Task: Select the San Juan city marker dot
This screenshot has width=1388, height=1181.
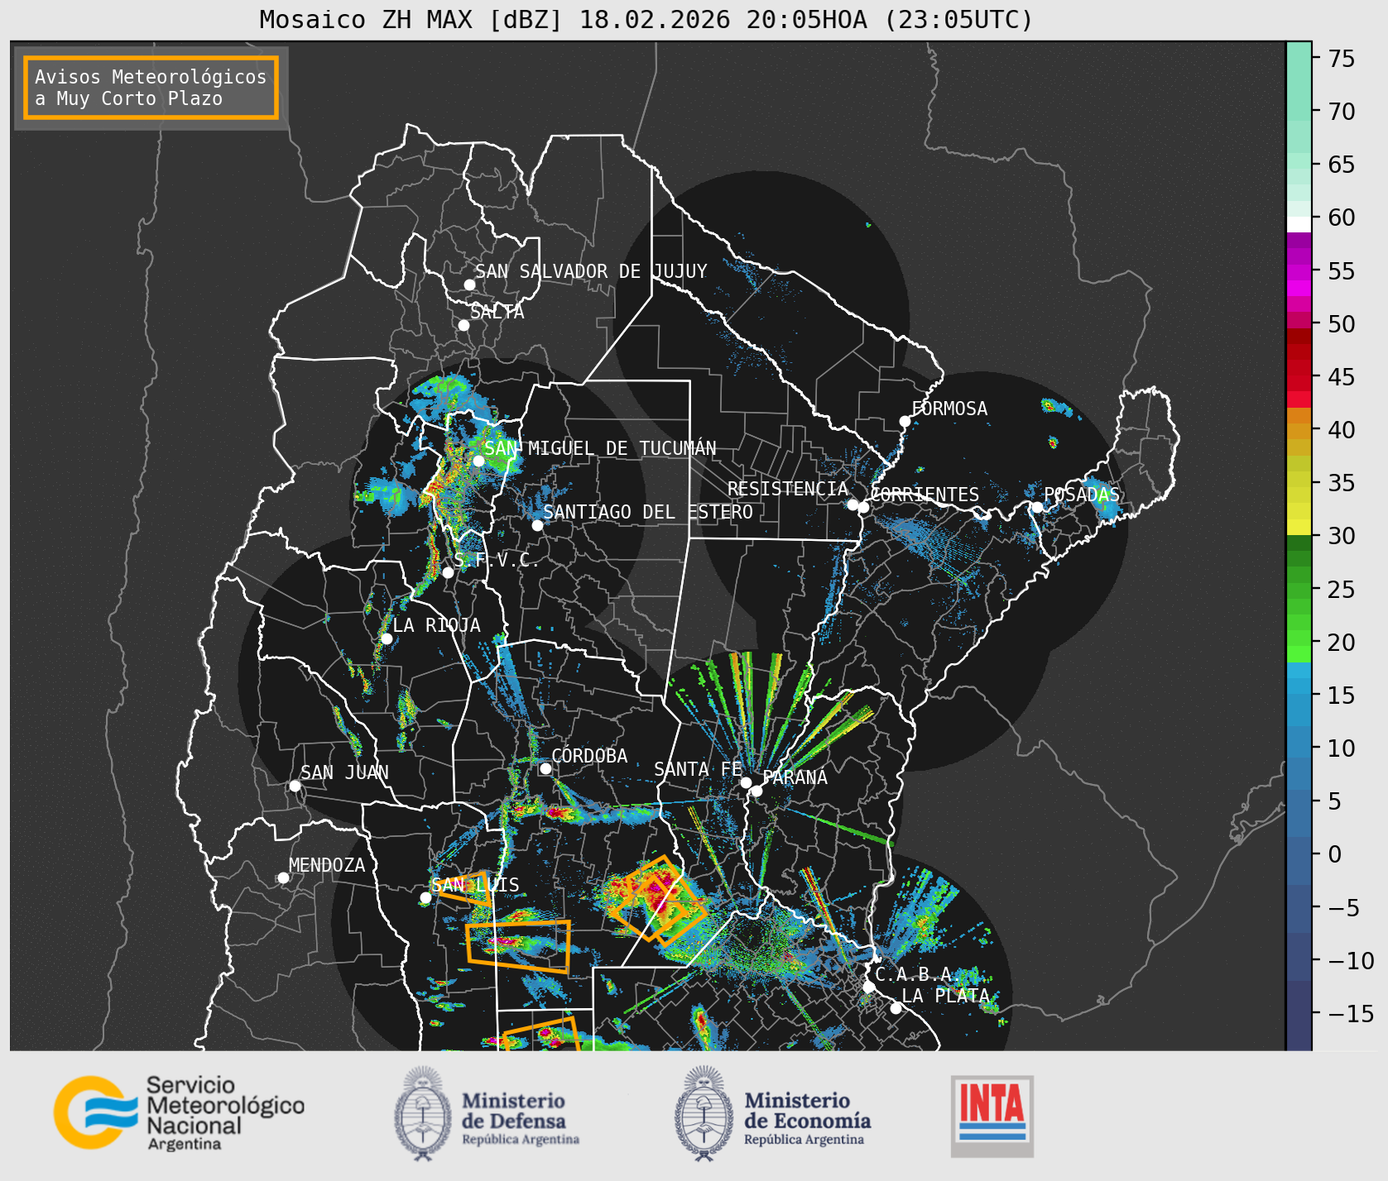Action: (x=295, y=786)
